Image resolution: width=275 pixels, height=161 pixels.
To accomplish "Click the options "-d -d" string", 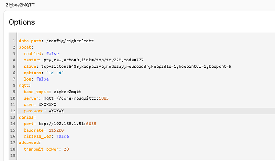I will click(55, 73).
